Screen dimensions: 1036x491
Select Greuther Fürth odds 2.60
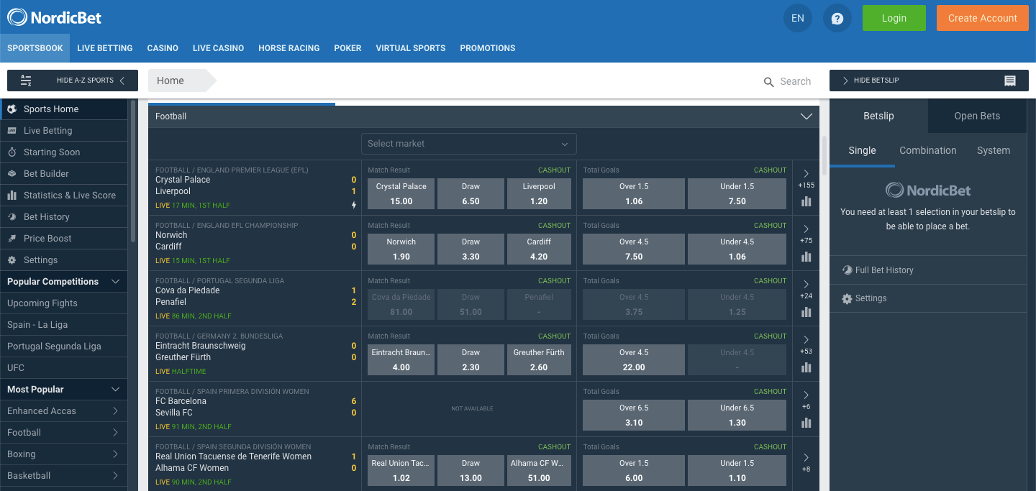(x=539, y=360)
